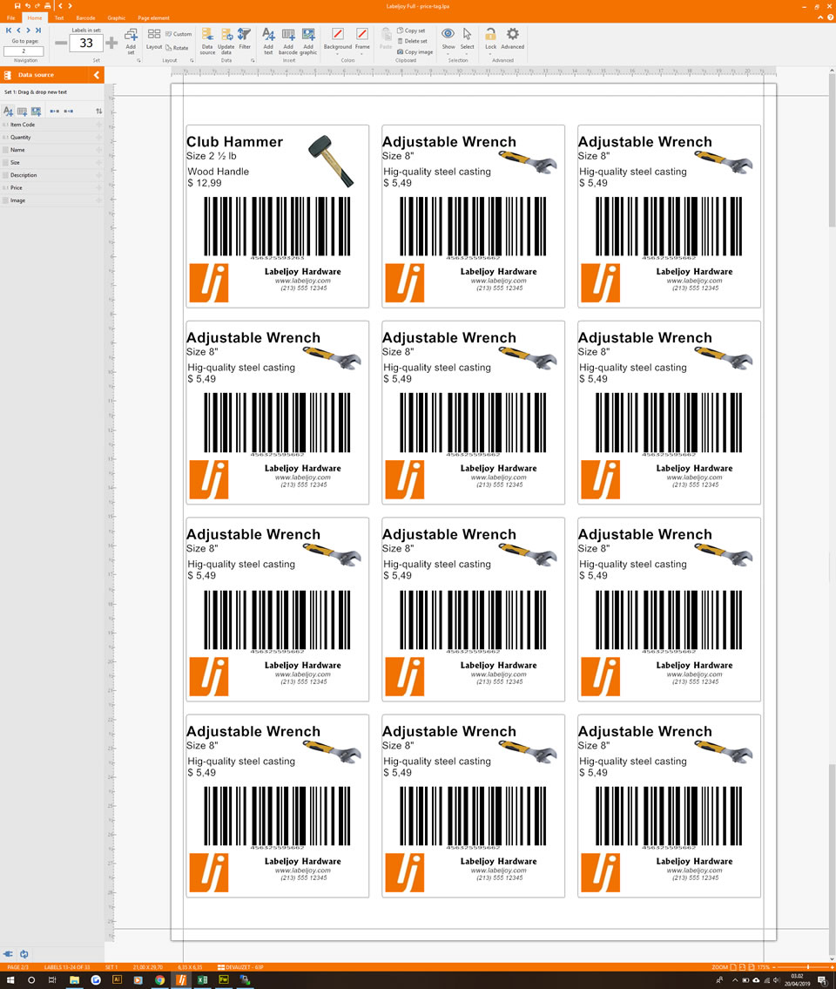
Task: Open Advanced gear settings
Action: 513,38
